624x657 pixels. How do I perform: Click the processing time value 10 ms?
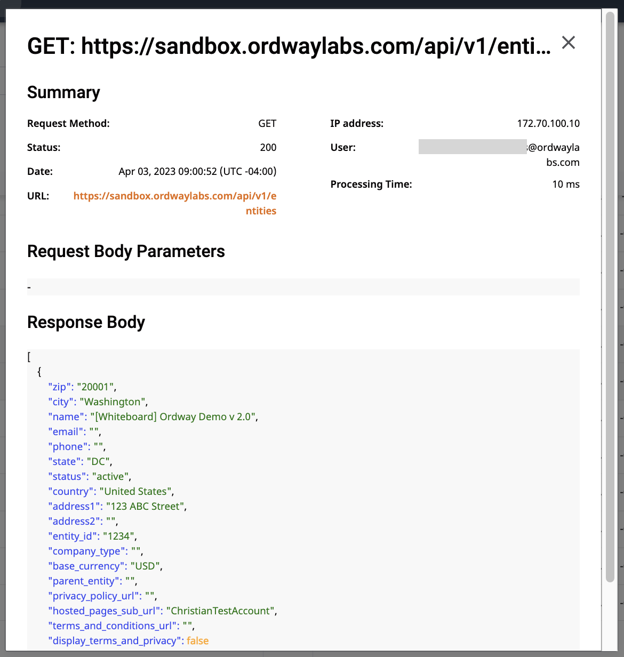point(566,184)
